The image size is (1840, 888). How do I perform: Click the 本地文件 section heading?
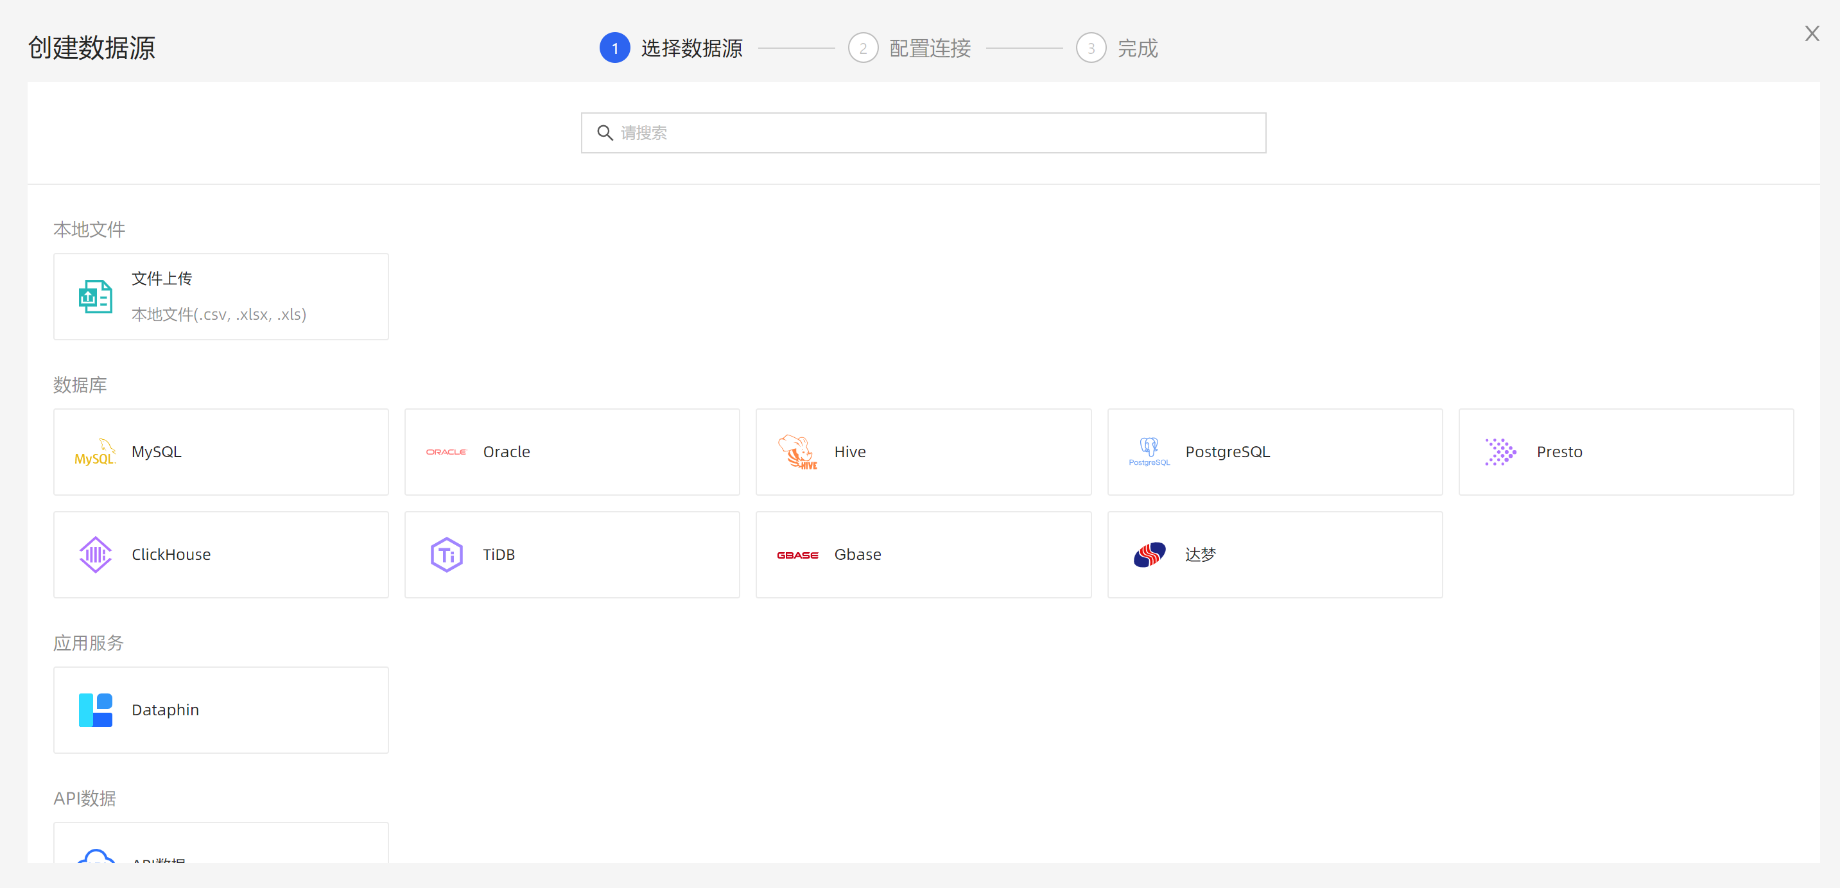pyautogui.click(x=89, y=229)
